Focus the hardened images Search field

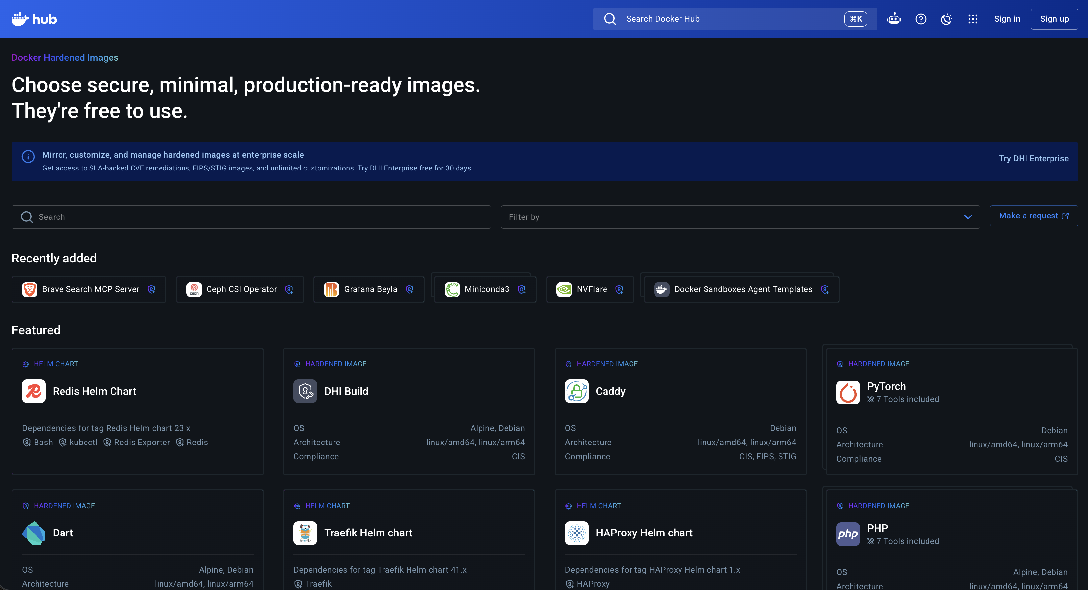pos(251,217)
